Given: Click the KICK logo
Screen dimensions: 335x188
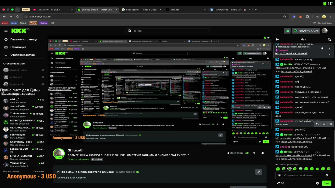Looking at the screenshot, I should tap(20, 31).
